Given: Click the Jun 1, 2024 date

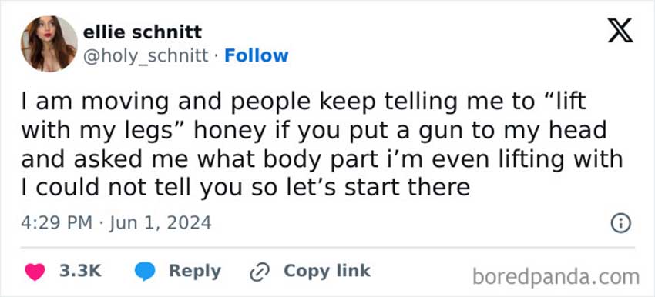Looking at the screenshot, I should click(x=161, y=223).
